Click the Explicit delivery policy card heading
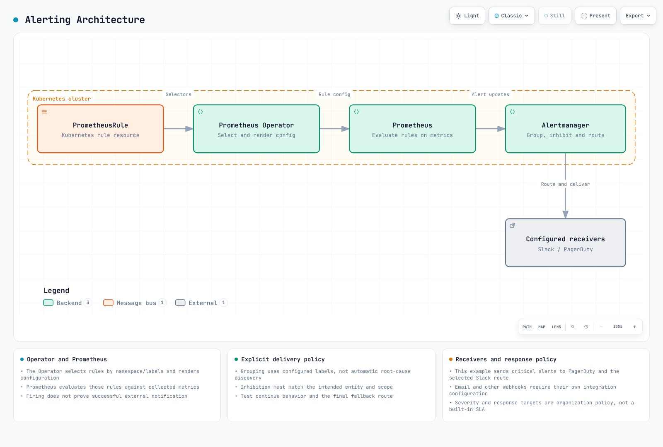Viewport: 663px width, 447px height. [x=283, y=359]
